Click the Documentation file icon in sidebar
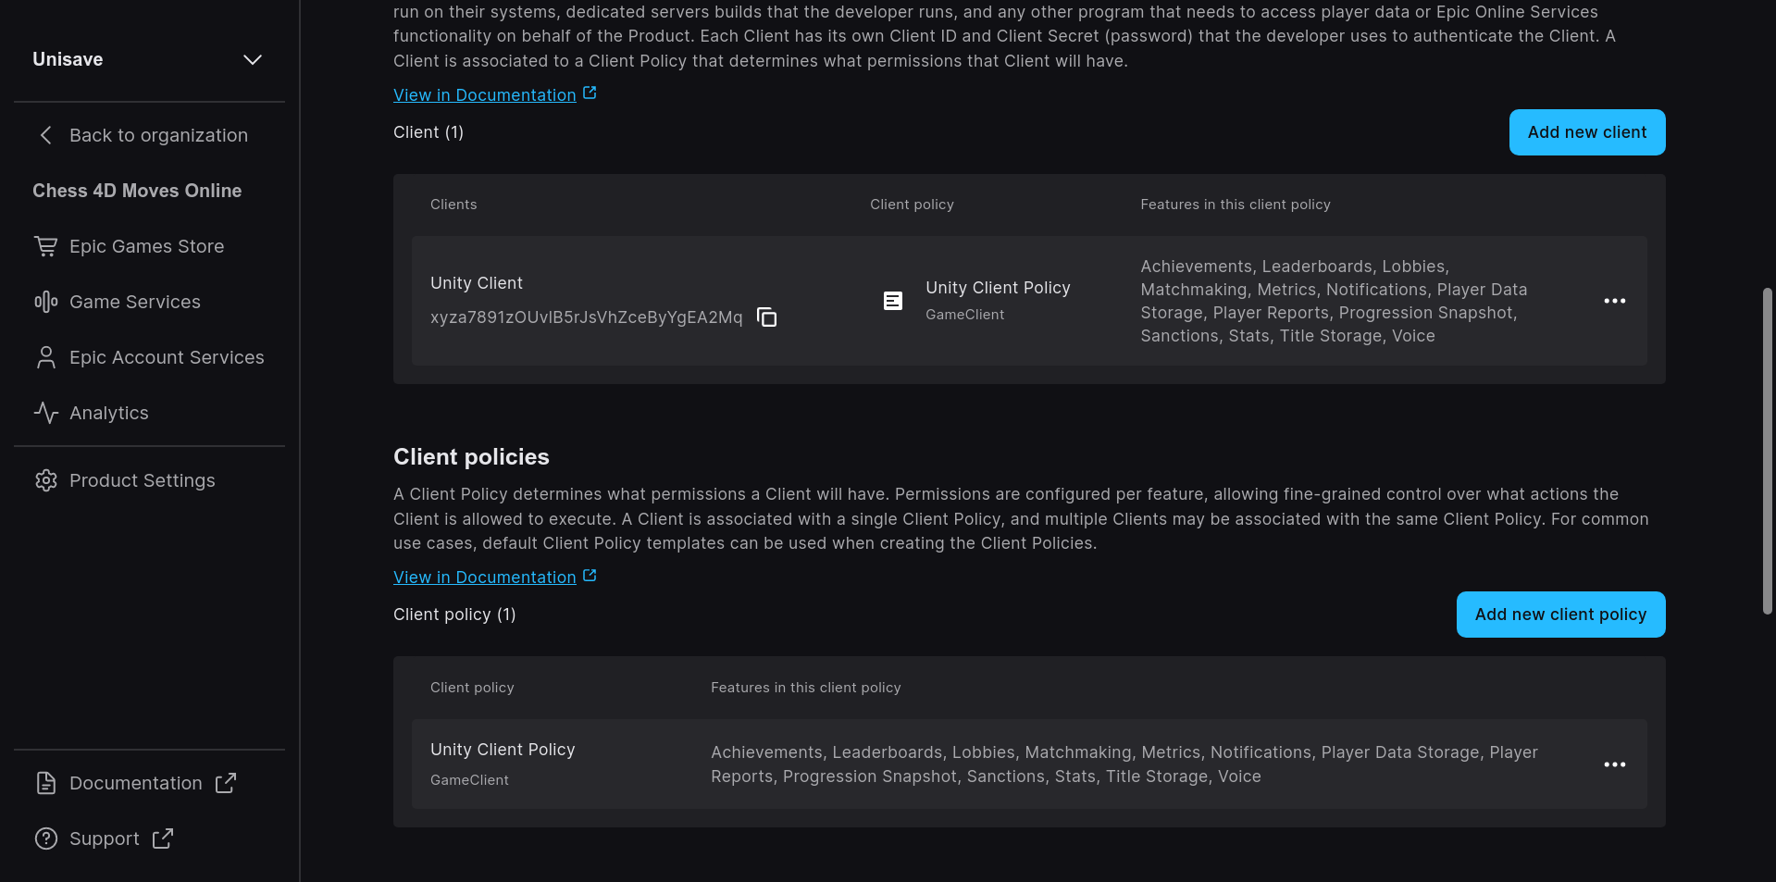1776x882 pixels. (45, 783)
